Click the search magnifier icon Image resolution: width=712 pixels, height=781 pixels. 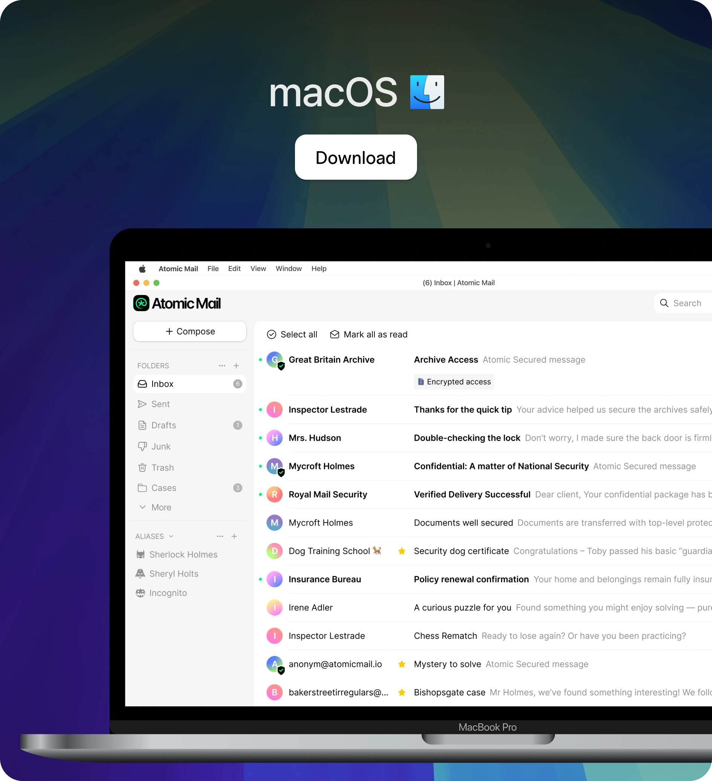[x=664, y=303]
